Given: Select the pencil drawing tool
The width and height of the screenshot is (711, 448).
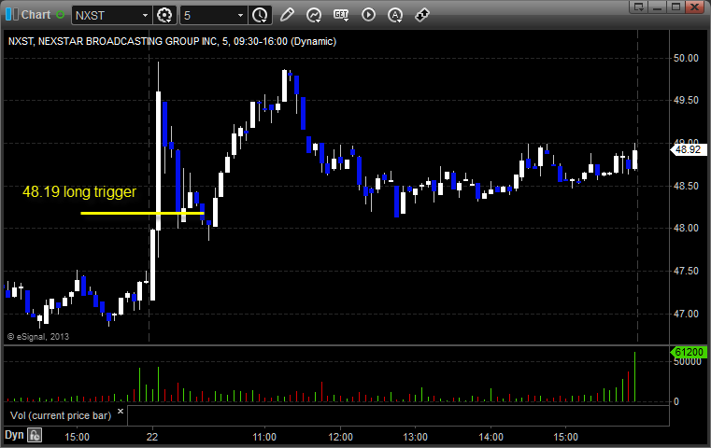Looking at the screenshot, I should 287,15.
